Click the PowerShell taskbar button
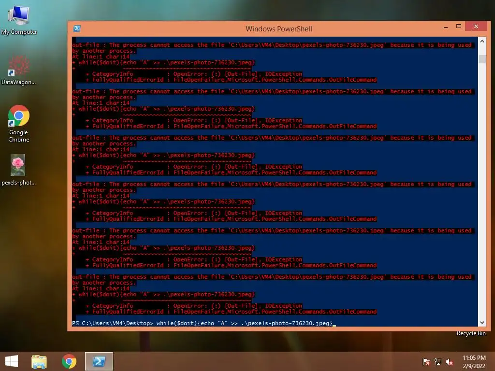 click(99, 361)
